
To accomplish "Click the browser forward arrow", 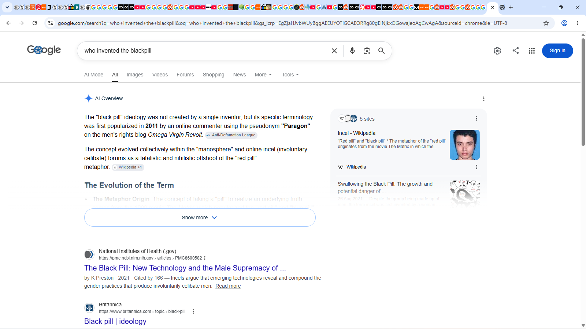I will 22,23.
